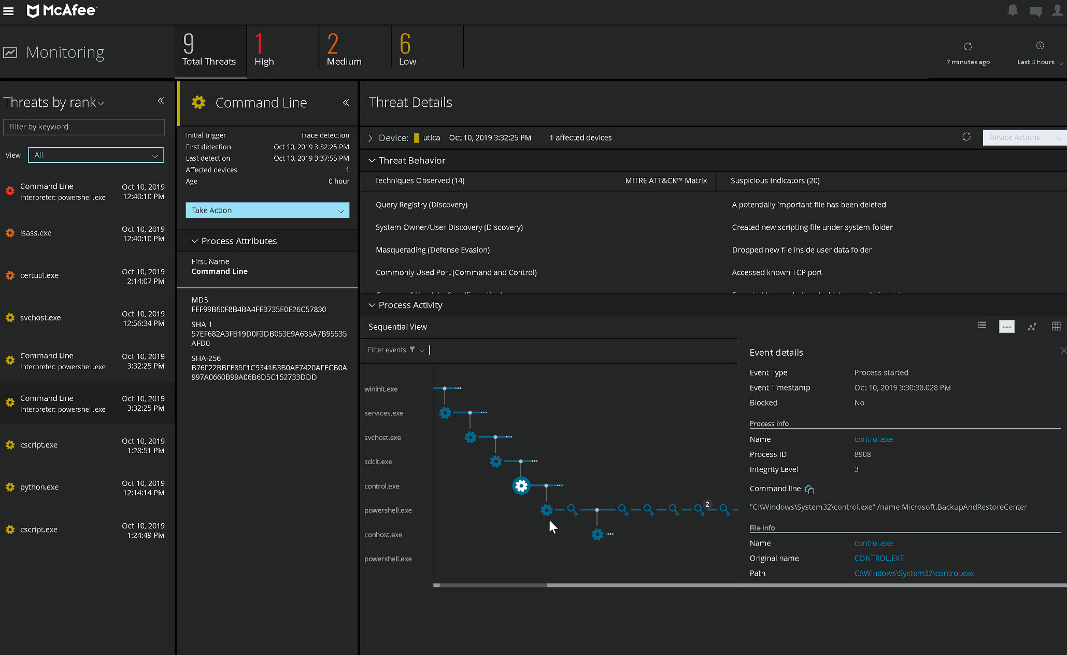Viewport: 1067px width, 655px height.
Task: Switch to the list view icon
Action: (981, 326)
